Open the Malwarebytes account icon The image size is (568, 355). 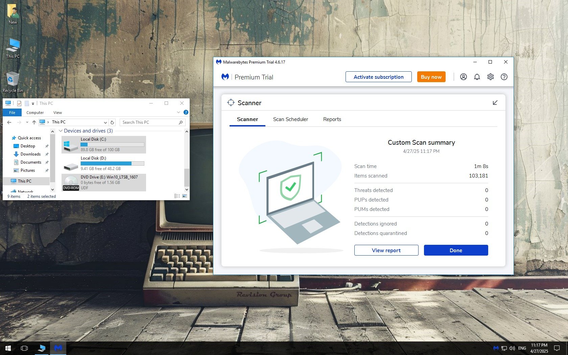click(464, 77)
